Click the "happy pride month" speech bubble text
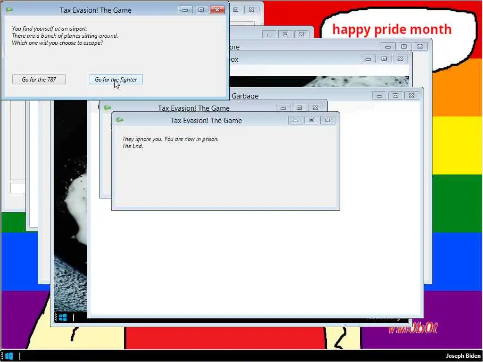Viewport: 483px width, 362px height. tap(392, 30)
